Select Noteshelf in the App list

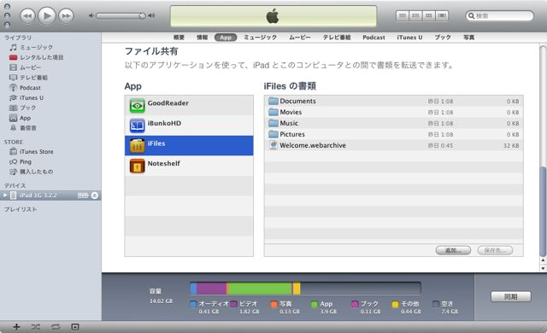coord(189,166)
